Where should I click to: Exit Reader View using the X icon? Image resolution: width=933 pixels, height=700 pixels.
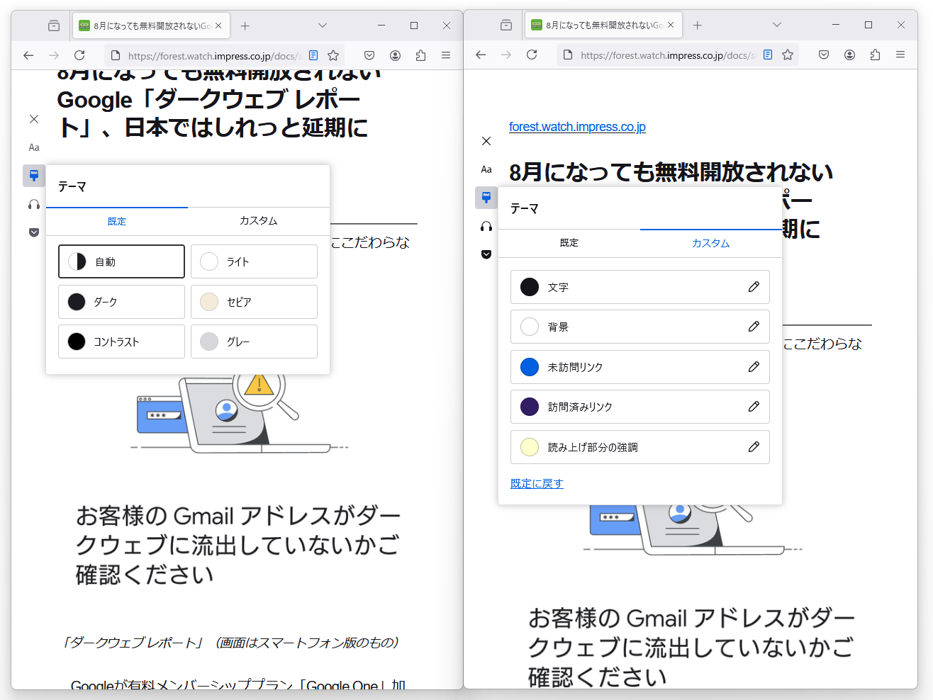click(x=33, y=119)
